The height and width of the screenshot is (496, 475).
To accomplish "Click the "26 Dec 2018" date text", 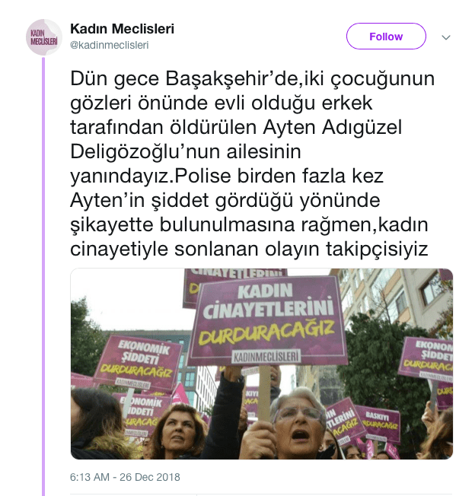I will [x=150, y=477].
